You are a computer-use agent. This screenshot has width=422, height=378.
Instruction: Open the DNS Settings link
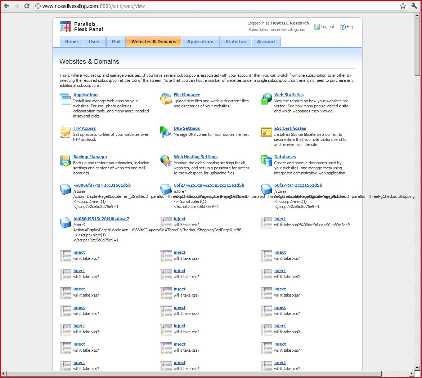[187, 129]
